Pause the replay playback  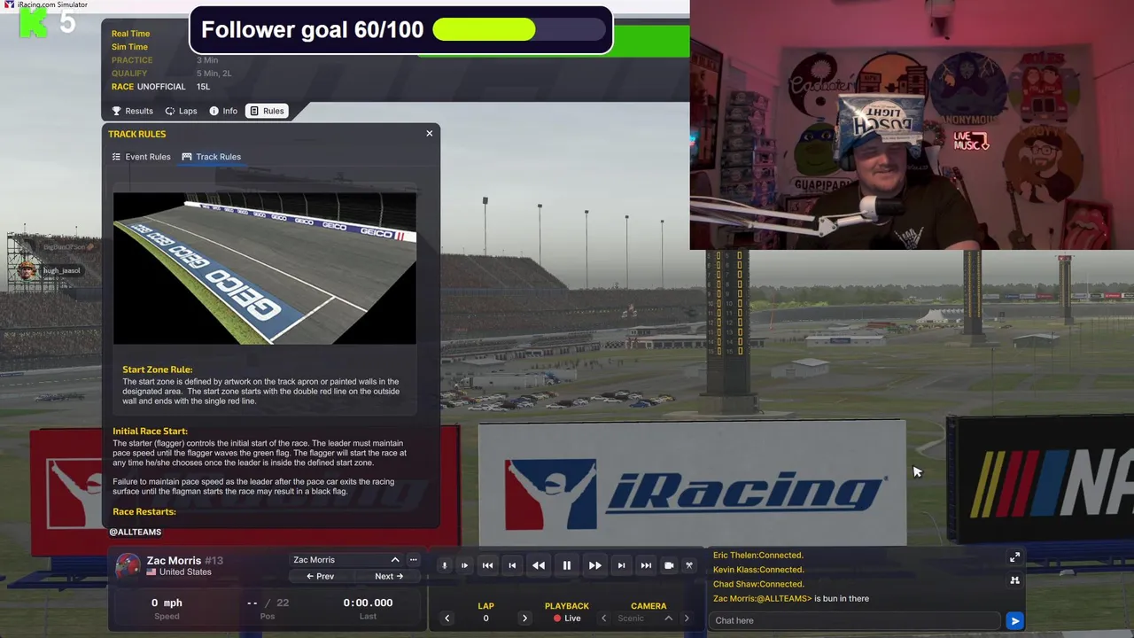(x=567, y=565)
